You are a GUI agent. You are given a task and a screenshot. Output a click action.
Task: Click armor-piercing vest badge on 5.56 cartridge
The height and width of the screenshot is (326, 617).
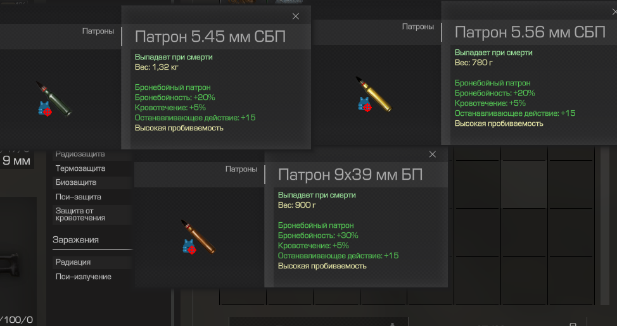point(365,104)
